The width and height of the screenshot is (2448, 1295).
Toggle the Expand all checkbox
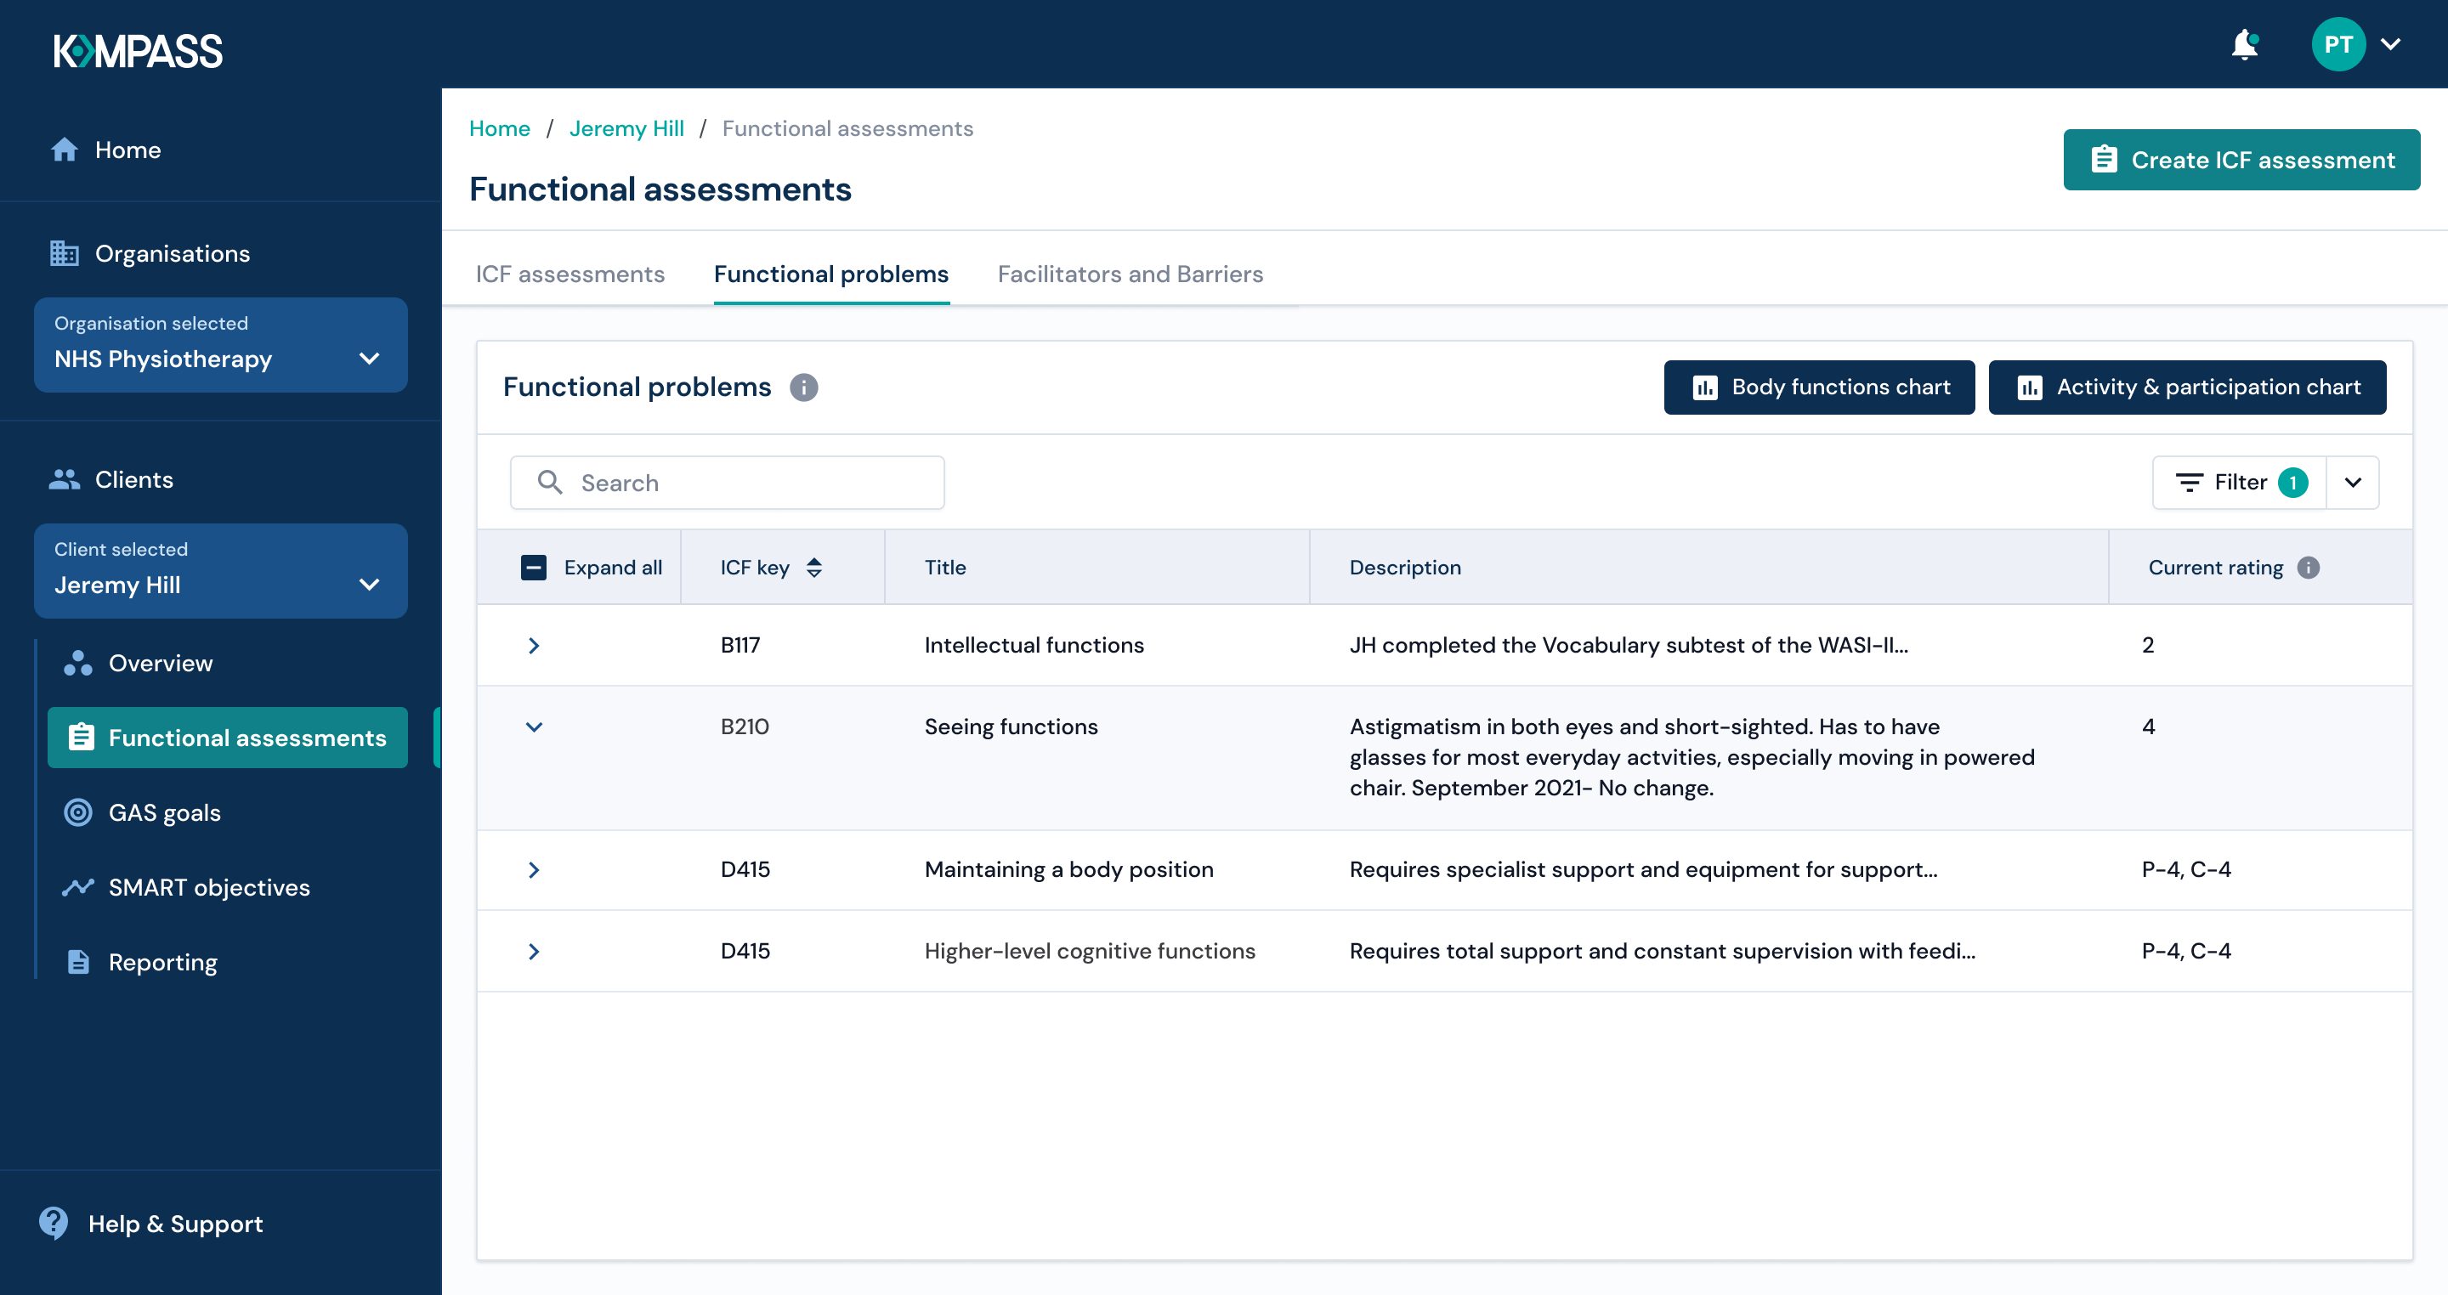point(534,568)
